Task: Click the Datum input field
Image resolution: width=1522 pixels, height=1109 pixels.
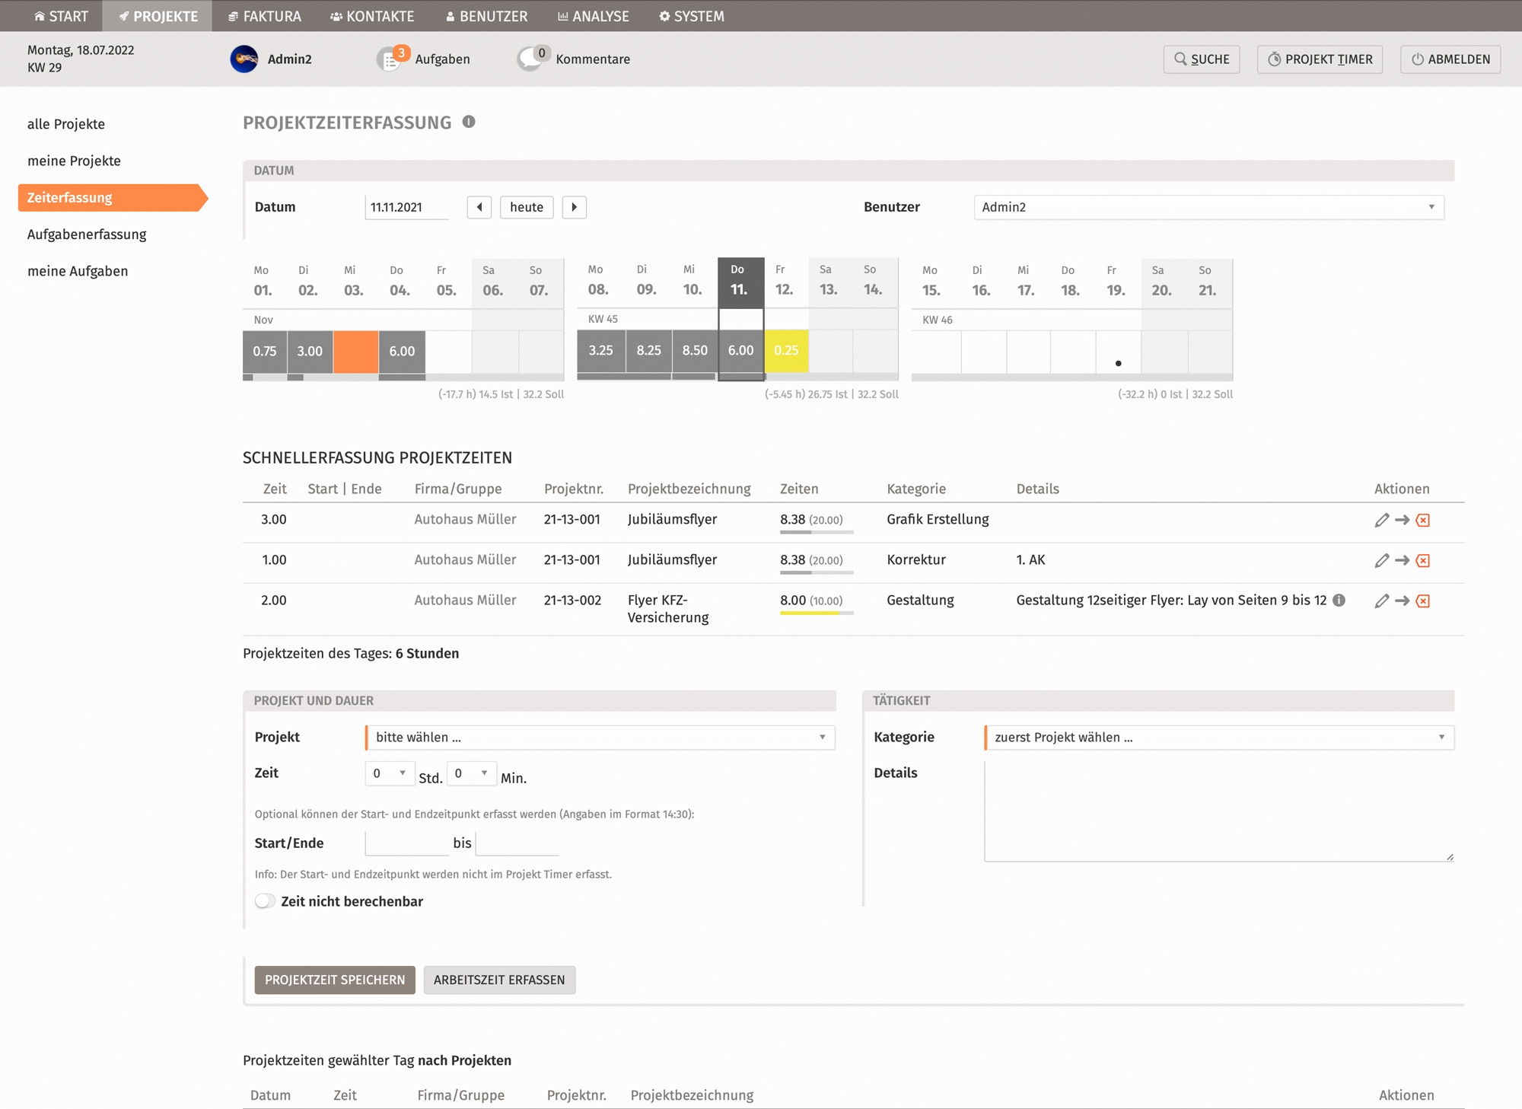Action: click(406, 207)
